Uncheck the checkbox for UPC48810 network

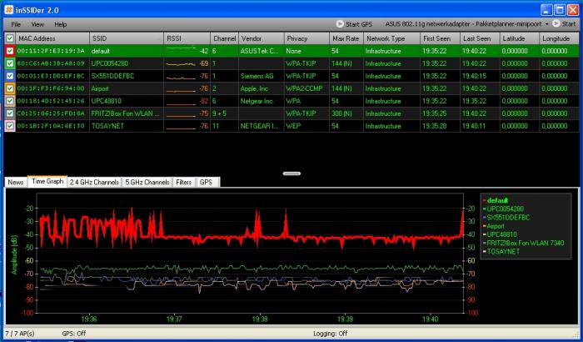click(10, 101)
